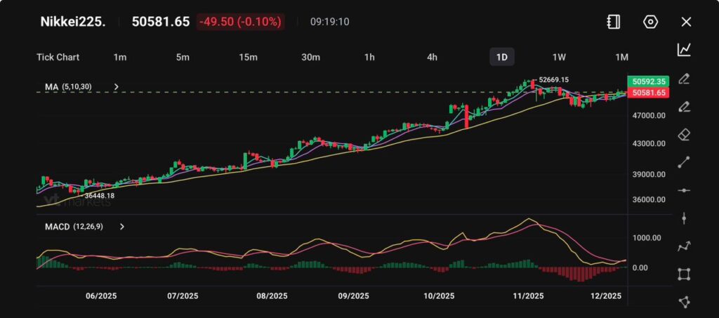Viewport: 719px width, 318px height.
Task: Open the notebook icon in header
Action: pos(614,22)
